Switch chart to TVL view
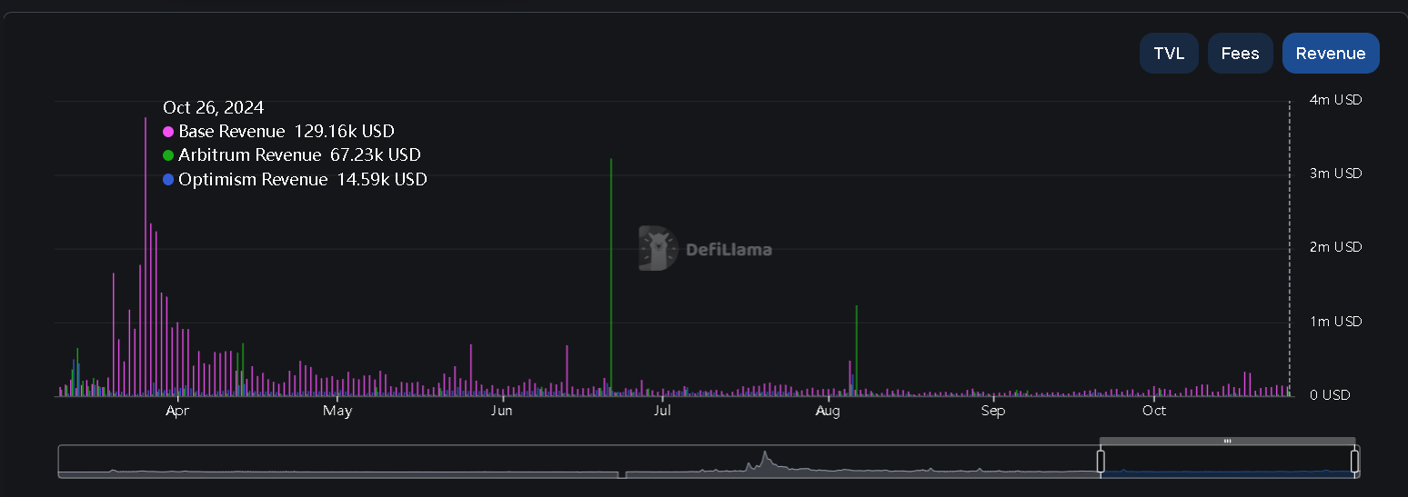 [1169, 53]
